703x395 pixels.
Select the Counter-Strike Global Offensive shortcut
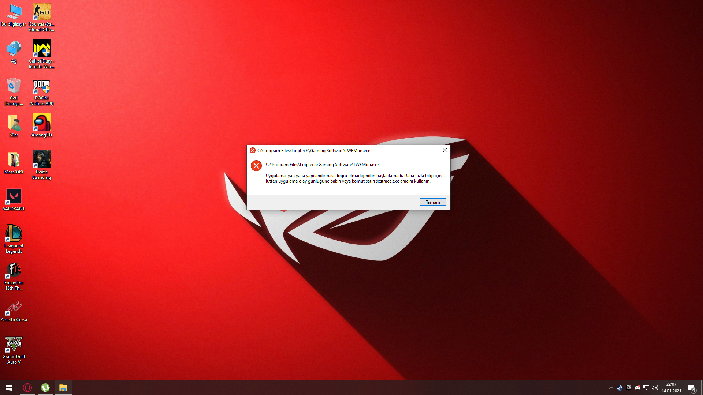(x=42, y=17)
